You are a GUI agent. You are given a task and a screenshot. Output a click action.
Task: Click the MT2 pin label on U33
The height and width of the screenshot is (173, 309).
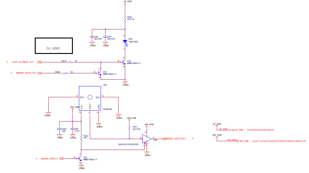[x=98, y=97]
